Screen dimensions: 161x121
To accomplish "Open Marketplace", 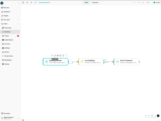I will [10, 60].
